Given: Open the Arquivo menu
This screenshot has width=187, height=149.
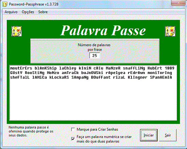Looking at the screenshot, I should tap(11, 12).
